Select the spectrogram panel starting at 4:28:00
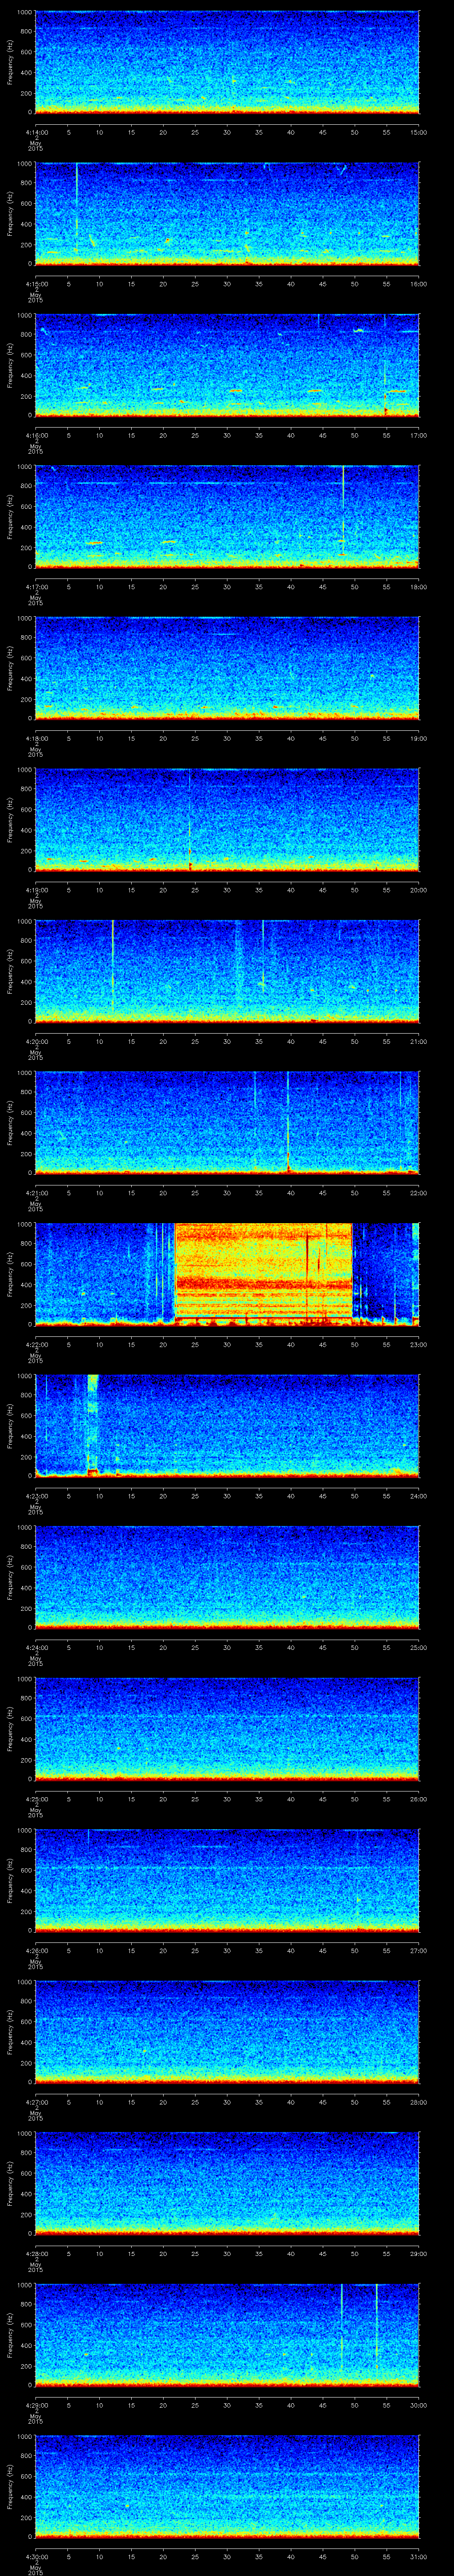This screenshot has height=2576, width=454. [227, 2183]
